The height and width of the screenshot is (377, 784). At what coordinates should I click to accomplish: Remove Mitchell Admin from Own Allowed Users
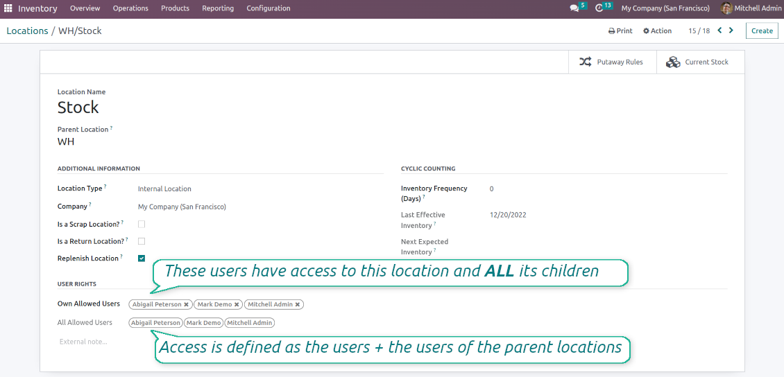[297, 304]
